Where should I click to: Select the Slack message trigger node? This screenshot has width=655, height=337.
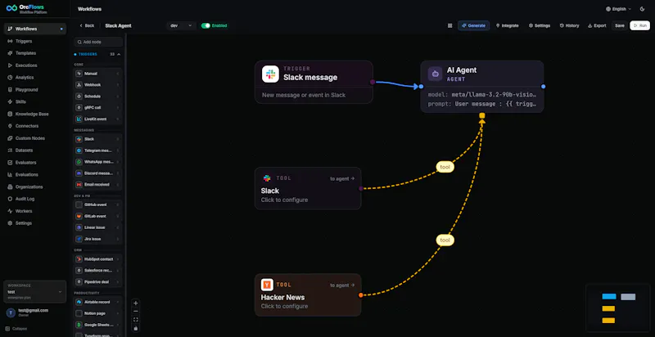point(314,82)
